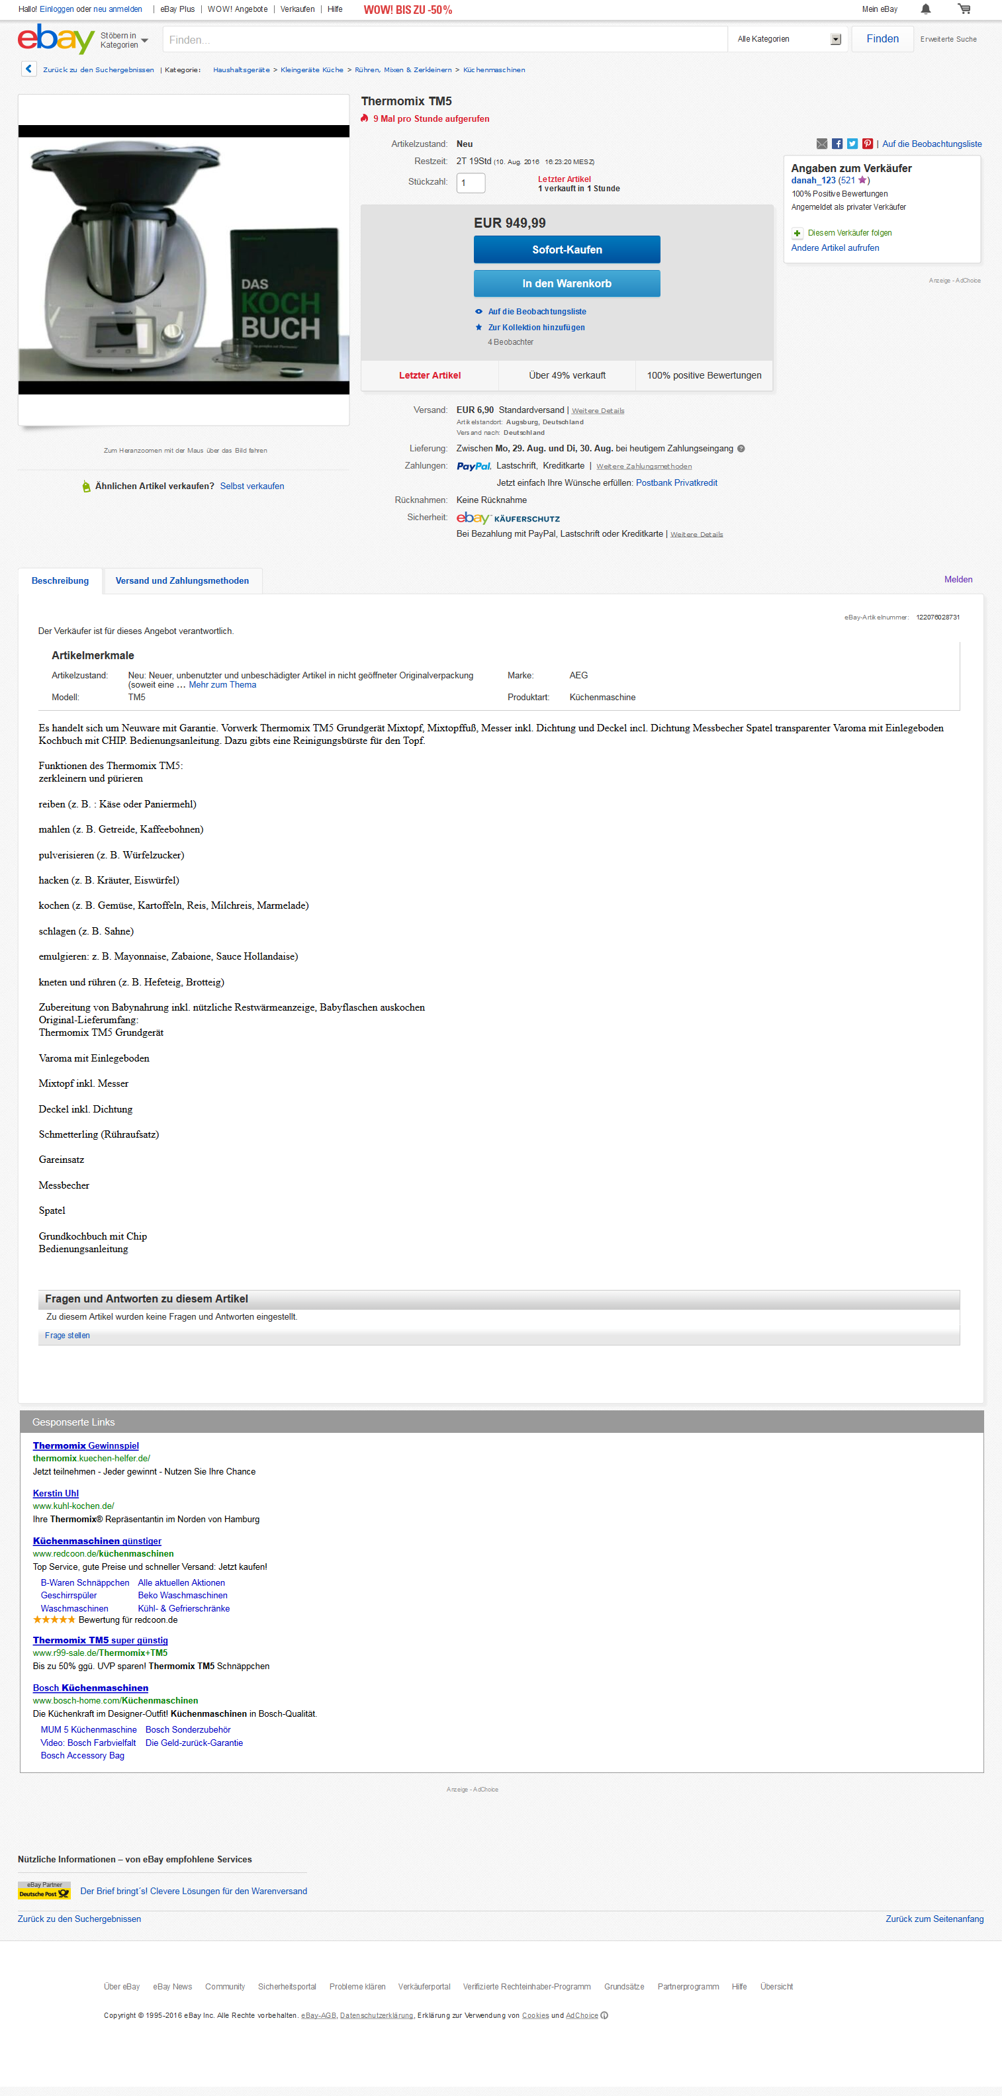1002x2096 pixels.
Task: Open Küchenmaschinen günstiger sponsored link
Action: click(x=97, y=1541)
